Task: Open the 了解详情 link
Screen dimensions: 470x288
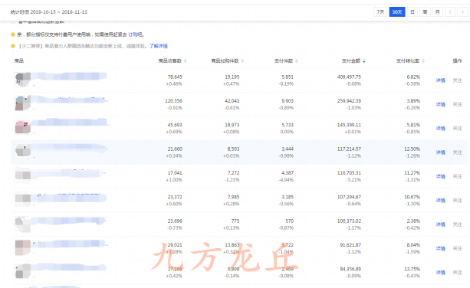Action: 159,46
